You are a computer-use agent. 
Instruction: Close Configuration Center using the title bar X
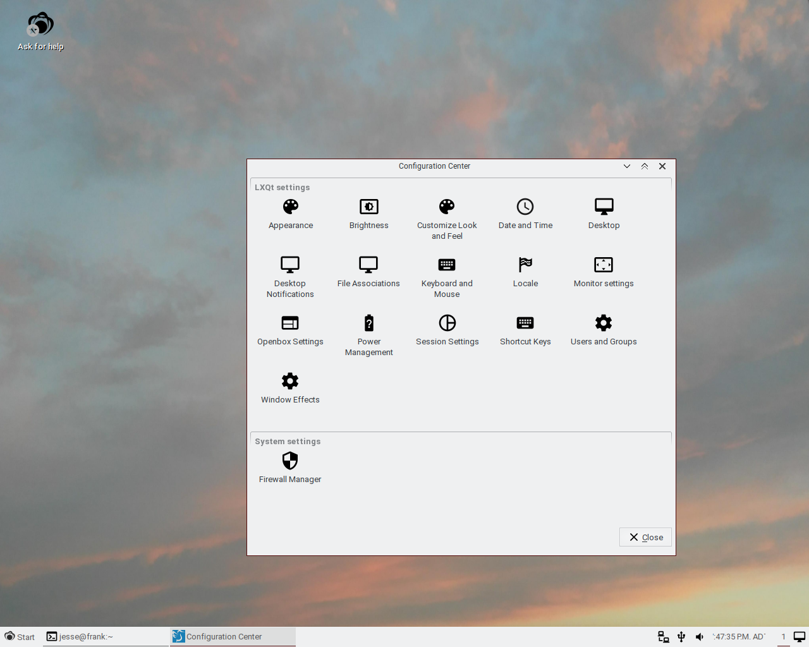662,166
